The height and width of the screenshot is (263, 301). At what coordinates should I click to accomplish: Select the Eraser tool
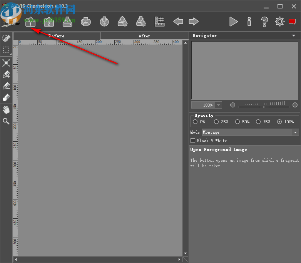pyautogui.click(x=6, y=98)
